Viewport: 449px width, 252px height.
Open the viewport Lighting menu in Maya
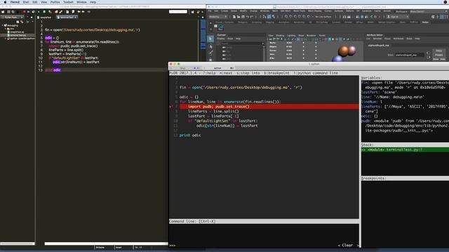pyautogui.click(x=291, y=36)
